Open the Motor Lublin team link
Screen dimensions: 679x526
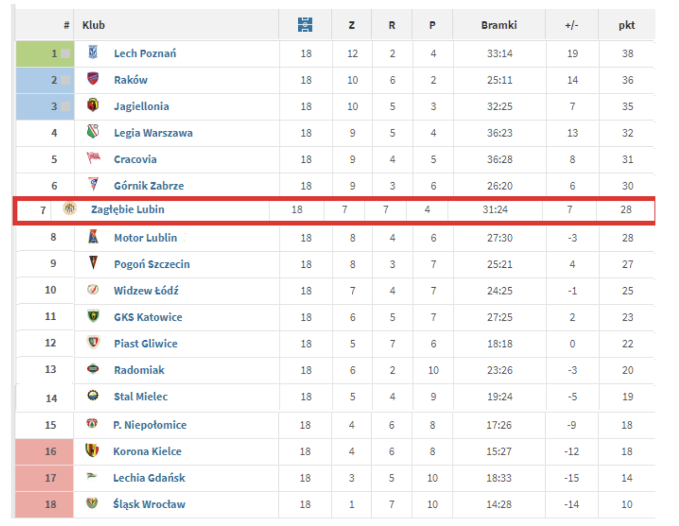[145, 238]
